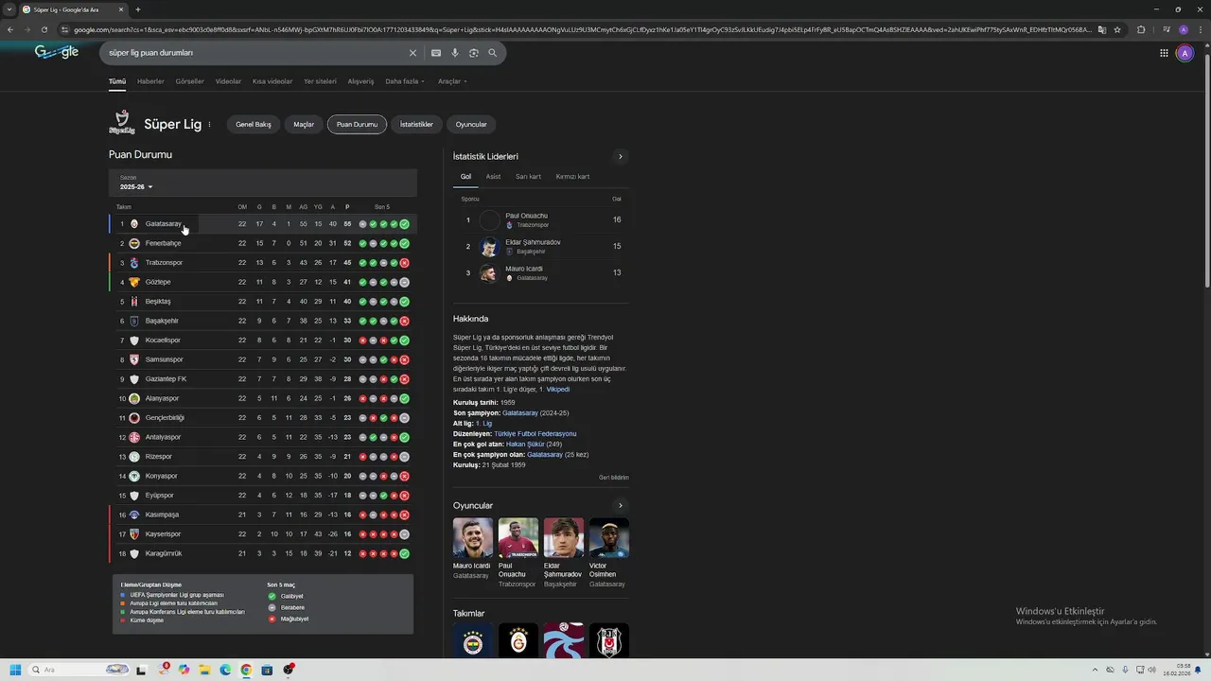The height and width of the screenshot is (681, 1211).
Task: Open Mauro Icardi player card photo
Action: 472,537
